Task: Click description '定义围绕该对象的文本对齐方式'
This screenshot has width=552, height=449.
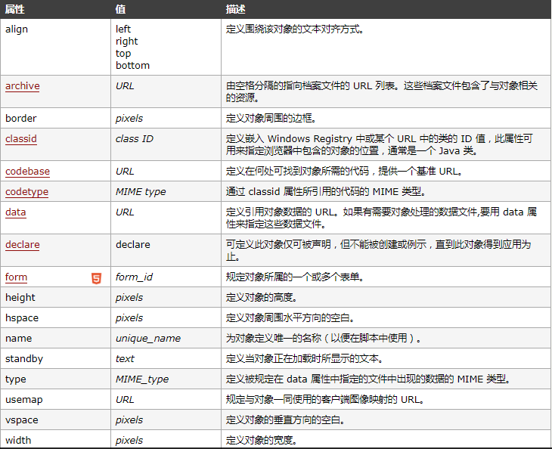Action: (x=295, y=29)
